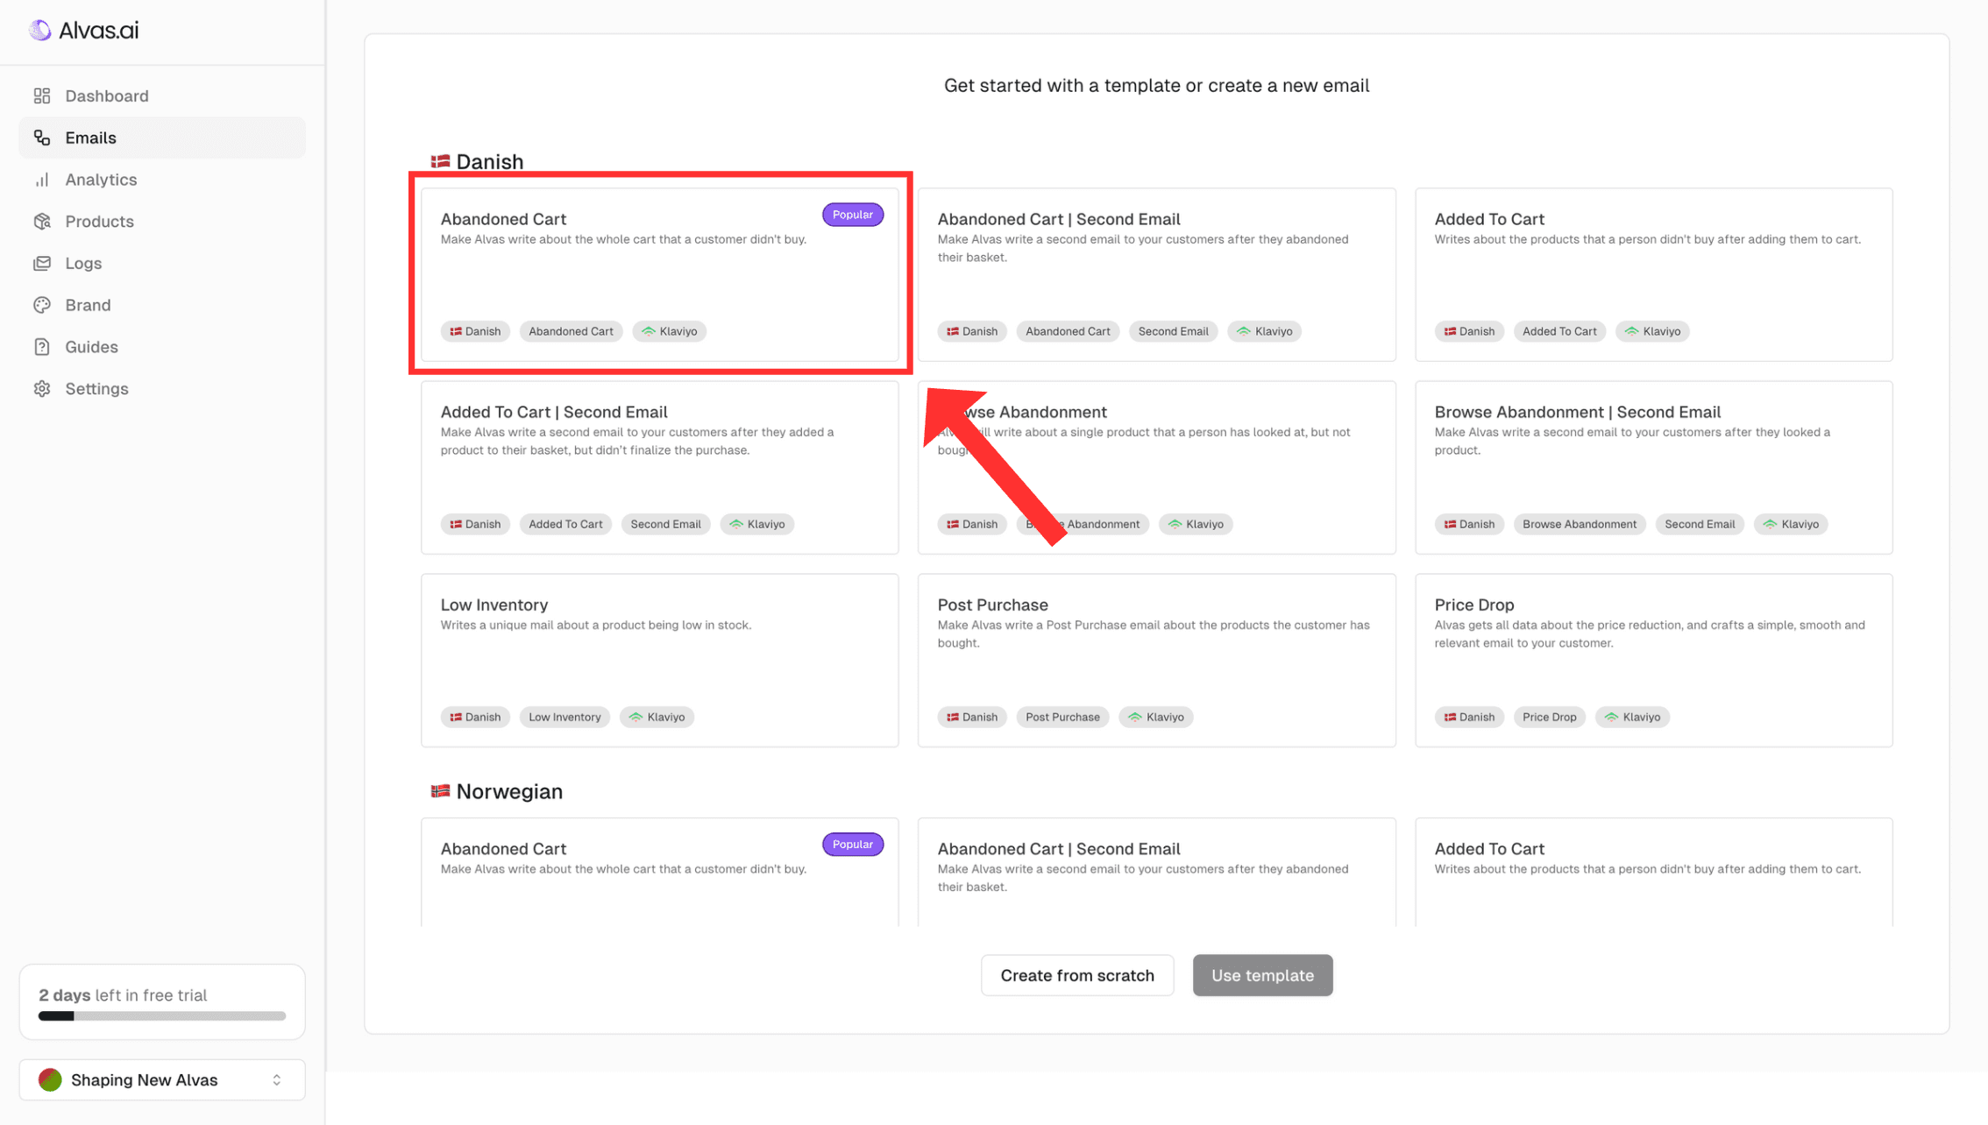This screenshot has height=1125, width=1988.
Task: Click Klaviyo tag in Browse Abandonment | Second Email card
Action: click(1790, 524)
